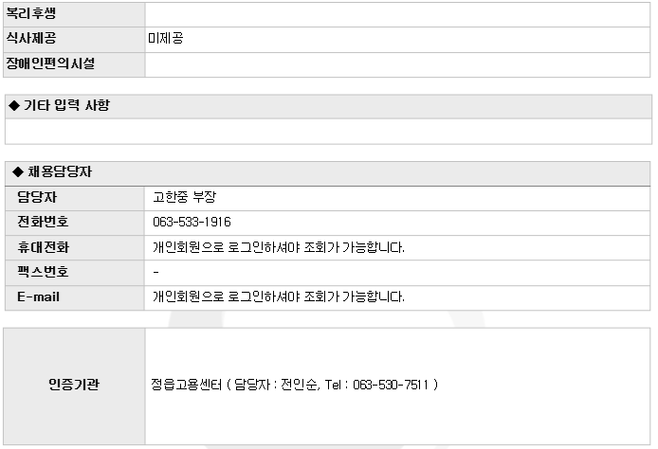Screen dimensions: 658x449
Task: Click the 식사제공 row label
Action: [x=34, y=39]
